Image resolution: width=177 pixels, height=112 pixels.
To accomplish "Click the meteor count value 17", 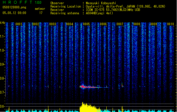I will point(41,13).
